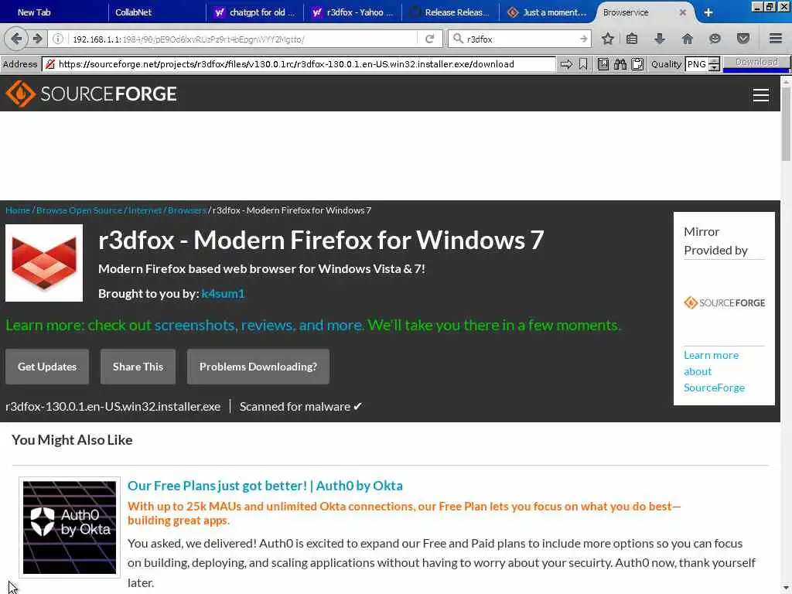Open the Browsers breadcrumb link
The height and width of the screenshot is (594, 792).
coord(186,210)
